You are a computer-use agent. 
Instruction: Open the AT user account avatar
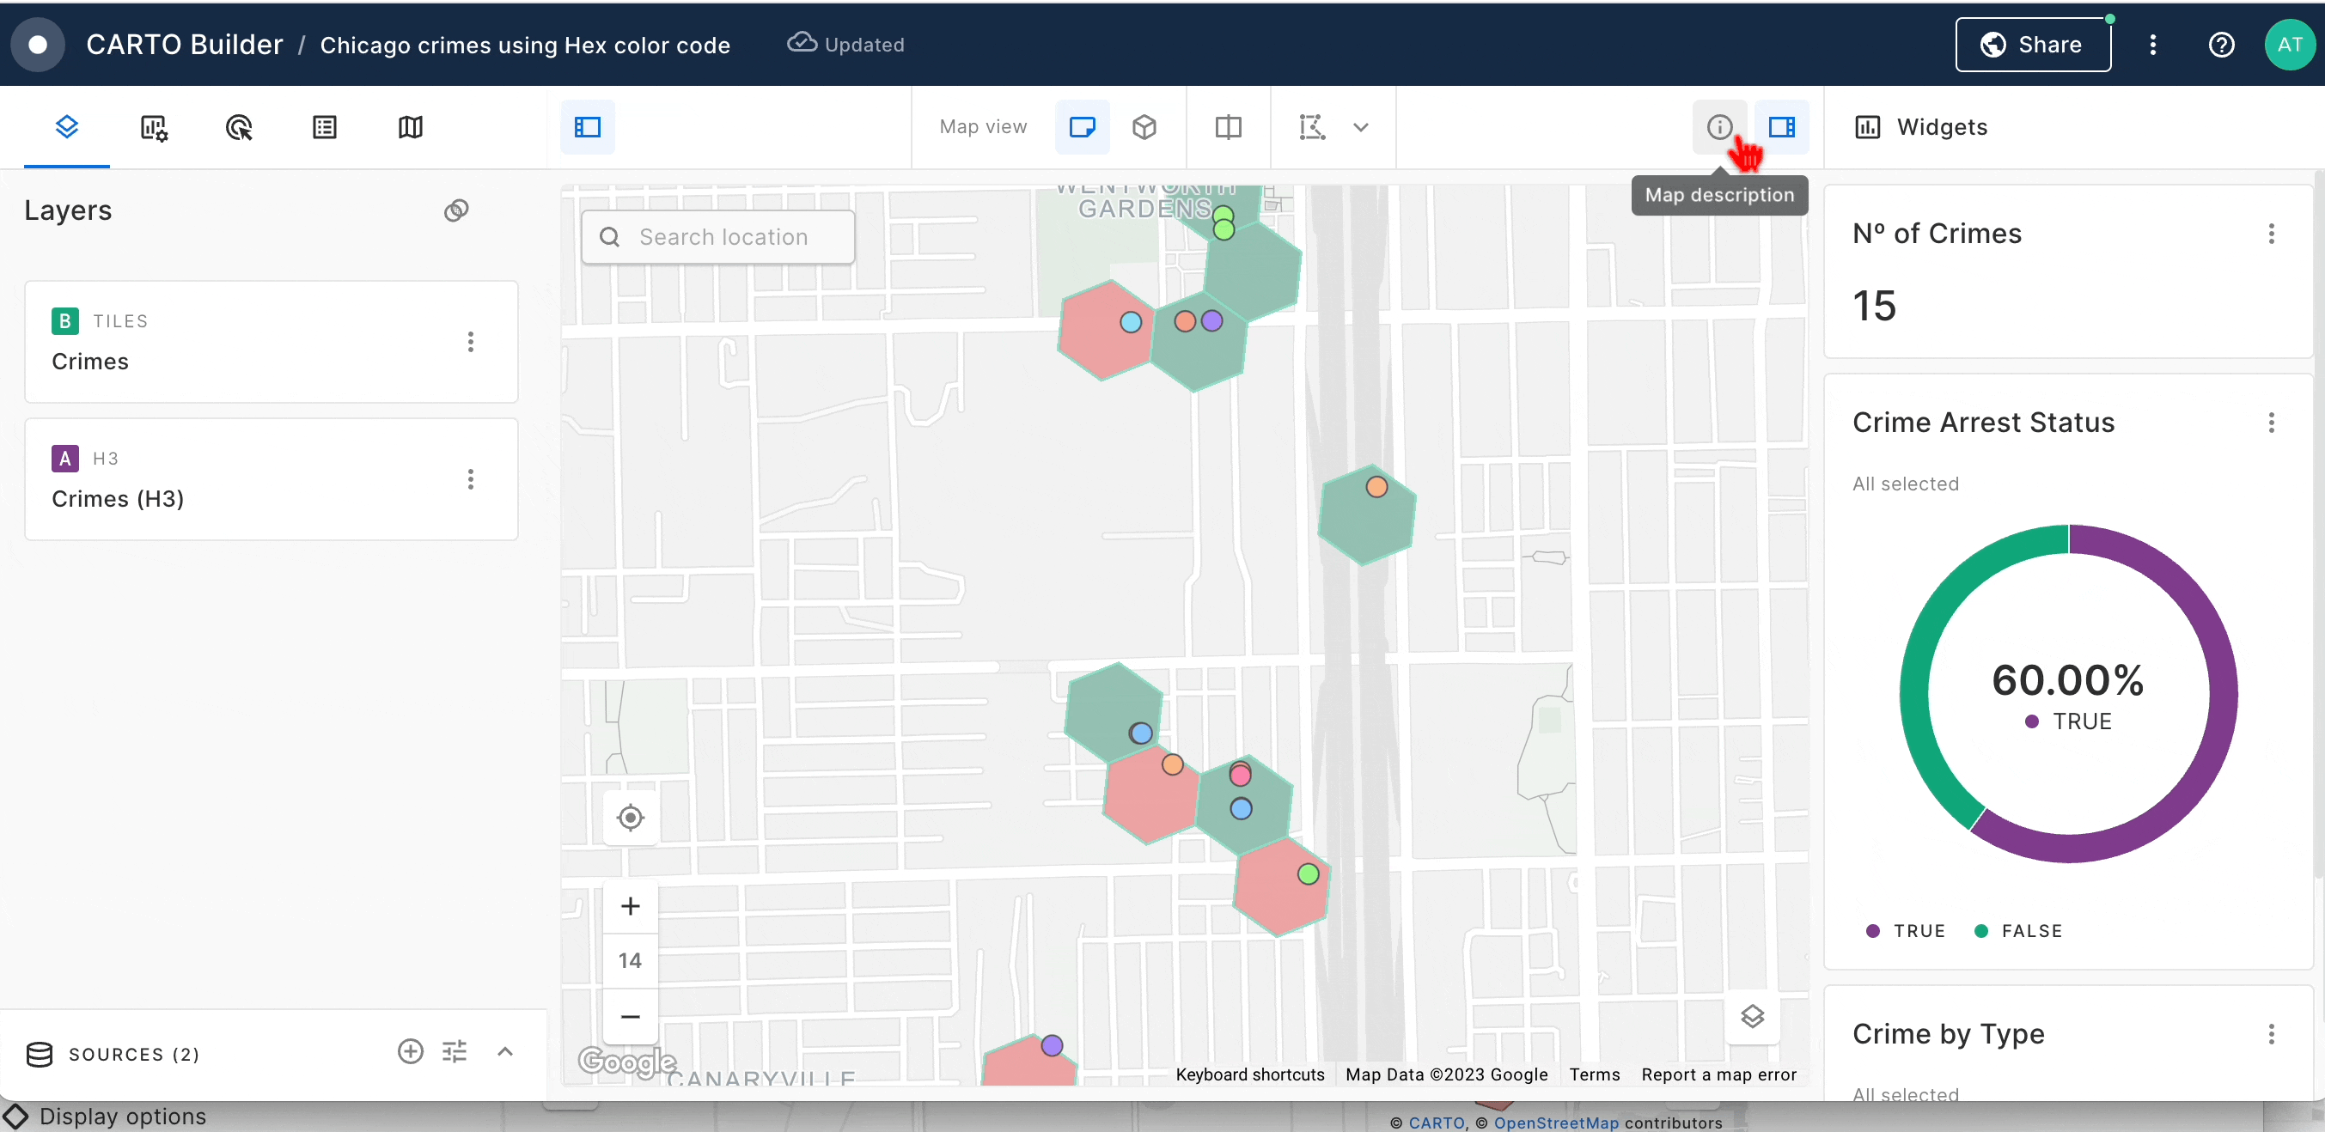[x=2289, y=44]
